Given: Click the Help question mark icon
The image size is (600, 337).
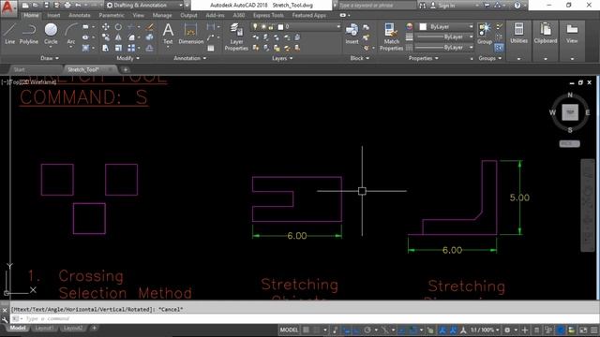Looking at the screenshot, I should click(x=517, y=6).
